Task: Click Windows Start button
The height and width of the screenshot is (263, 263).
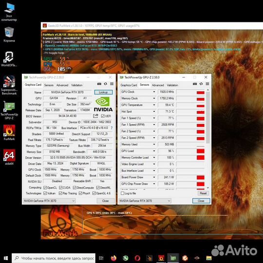Action: (x=6, y=258)
